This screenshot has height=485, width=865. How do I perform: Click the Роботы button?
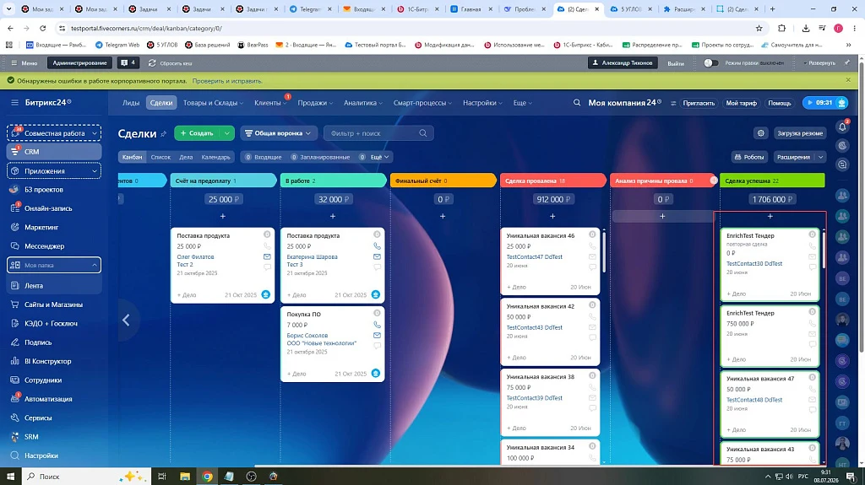(749, 157)
